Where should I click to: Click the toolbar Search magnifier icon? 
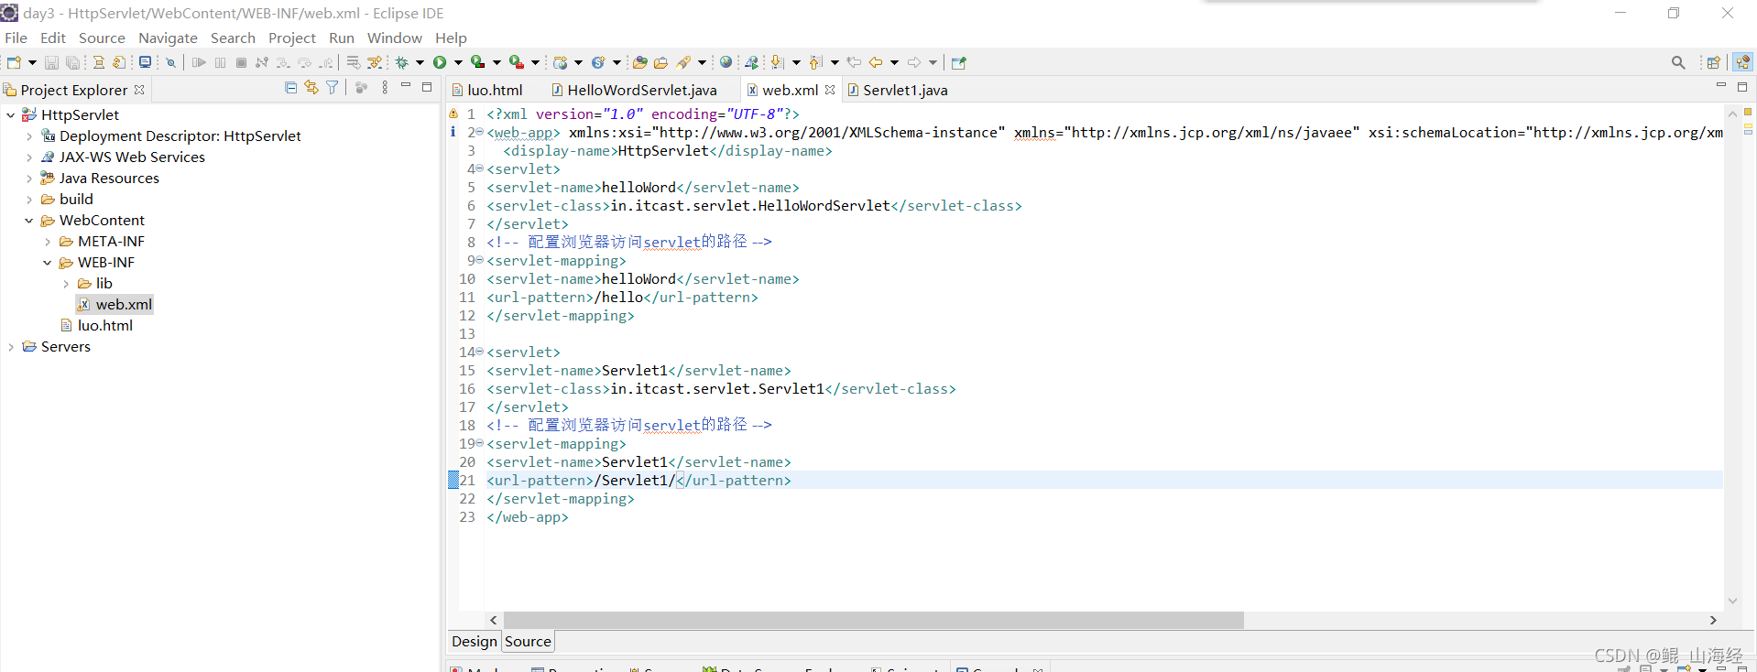coord(1678,62)
